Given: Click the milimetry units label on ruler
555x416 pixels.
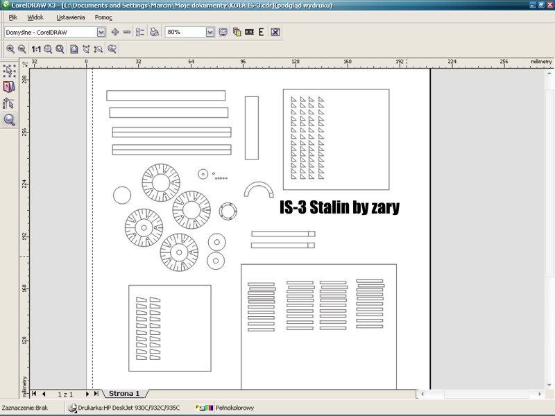Looking at the screenshot, I should 541,62.
